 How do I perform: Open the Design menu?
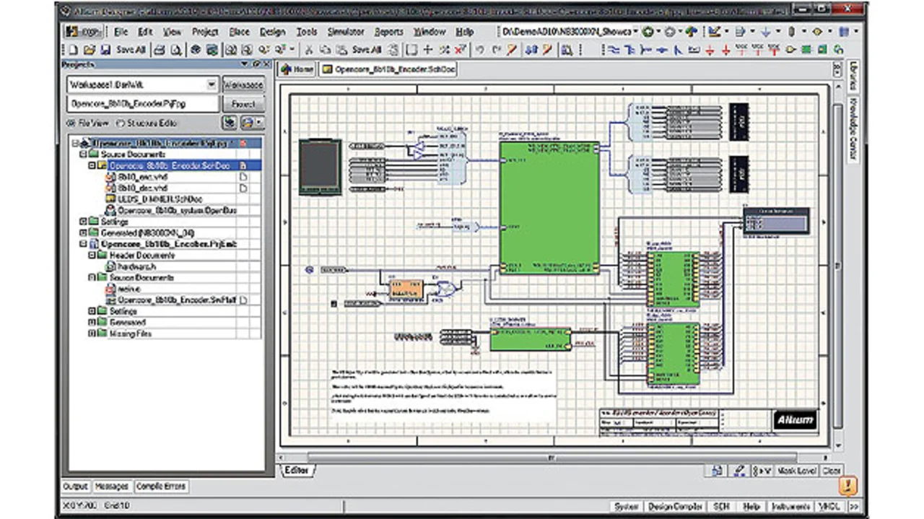(272, 32)
